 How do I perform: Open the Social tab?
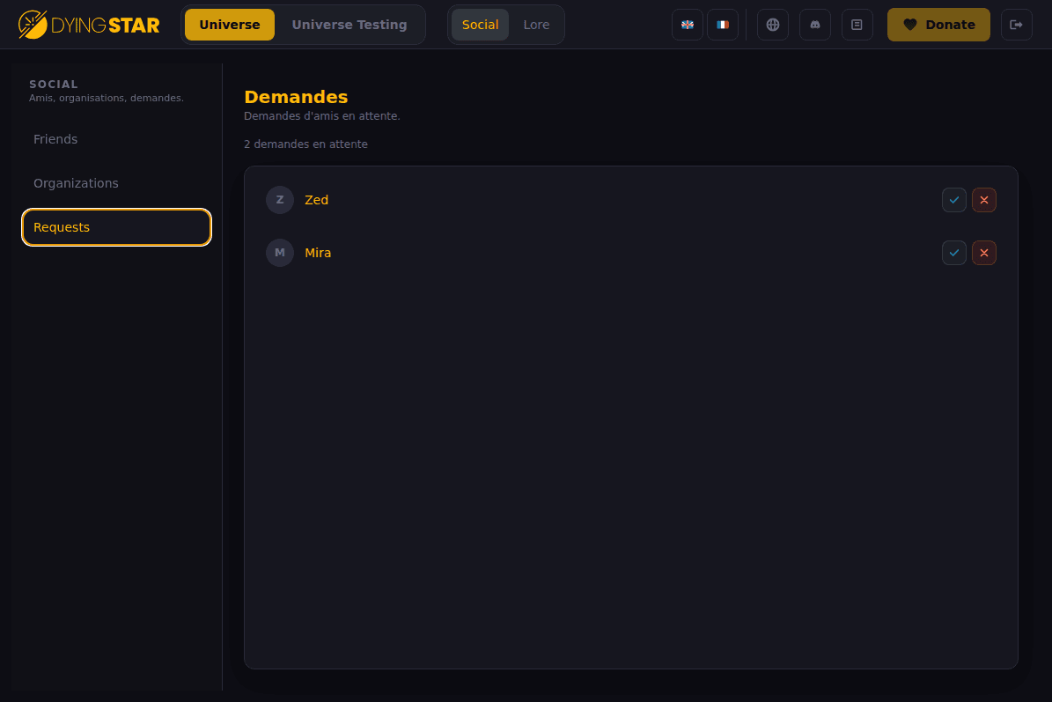click(481, 25)
